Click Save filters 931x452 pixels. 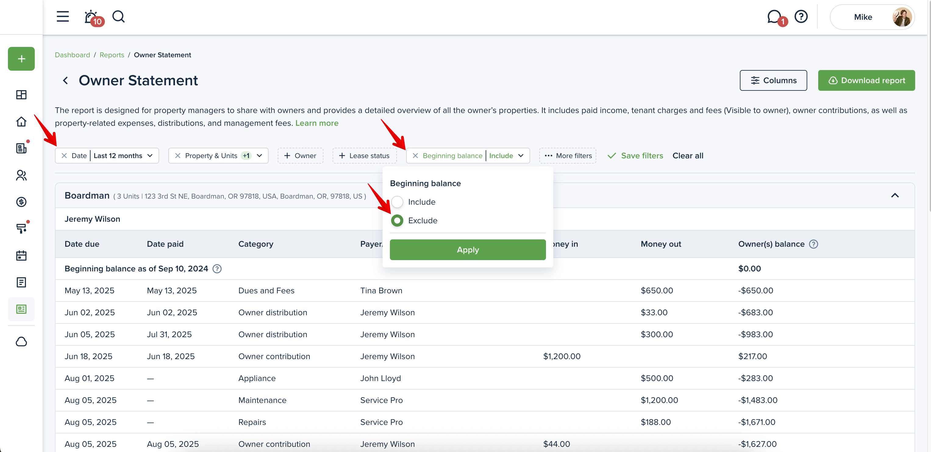point(635,156)
